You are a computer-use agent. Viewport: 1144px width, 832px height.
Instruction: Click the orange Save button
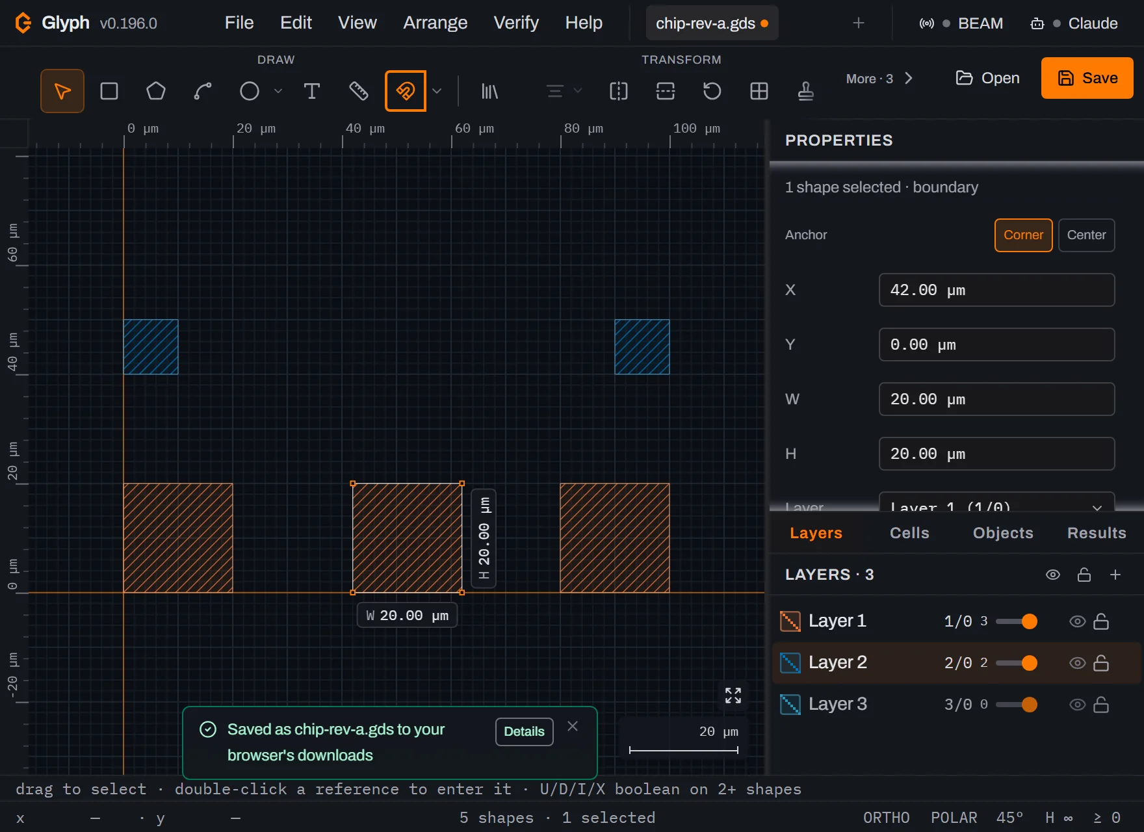tap(1087, 78)
